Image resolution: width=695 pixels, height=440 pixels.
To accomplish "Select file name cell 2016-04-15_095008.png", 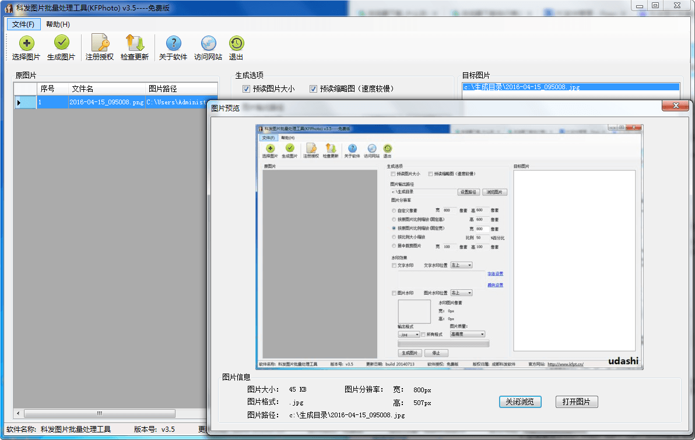I will pos(107,103).
